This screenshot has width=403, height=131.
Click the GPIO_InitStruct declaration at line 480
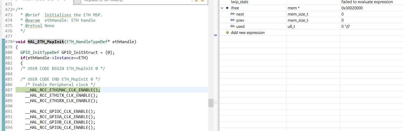67,53
